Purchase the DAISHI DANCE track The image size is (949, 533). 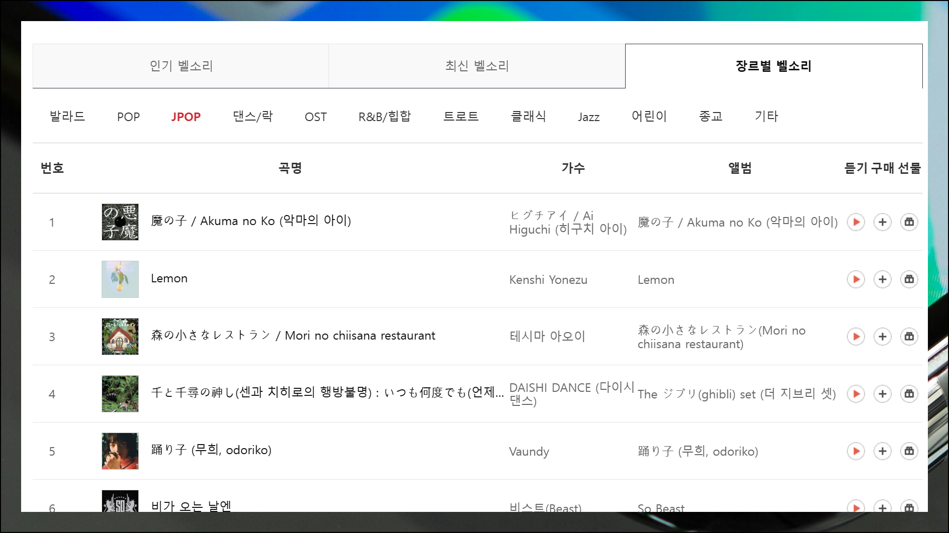click(882, 394)
